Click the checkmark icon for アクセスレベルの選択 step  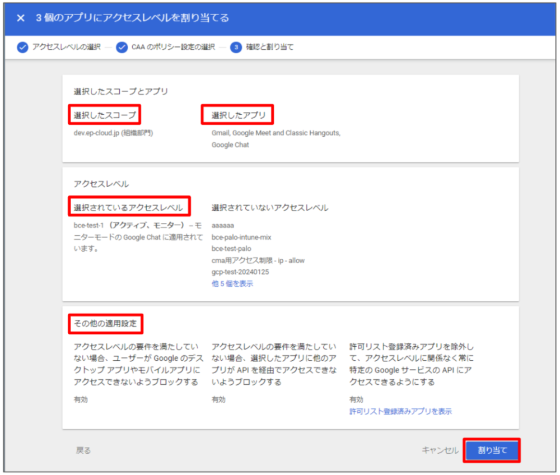point(22,47)
